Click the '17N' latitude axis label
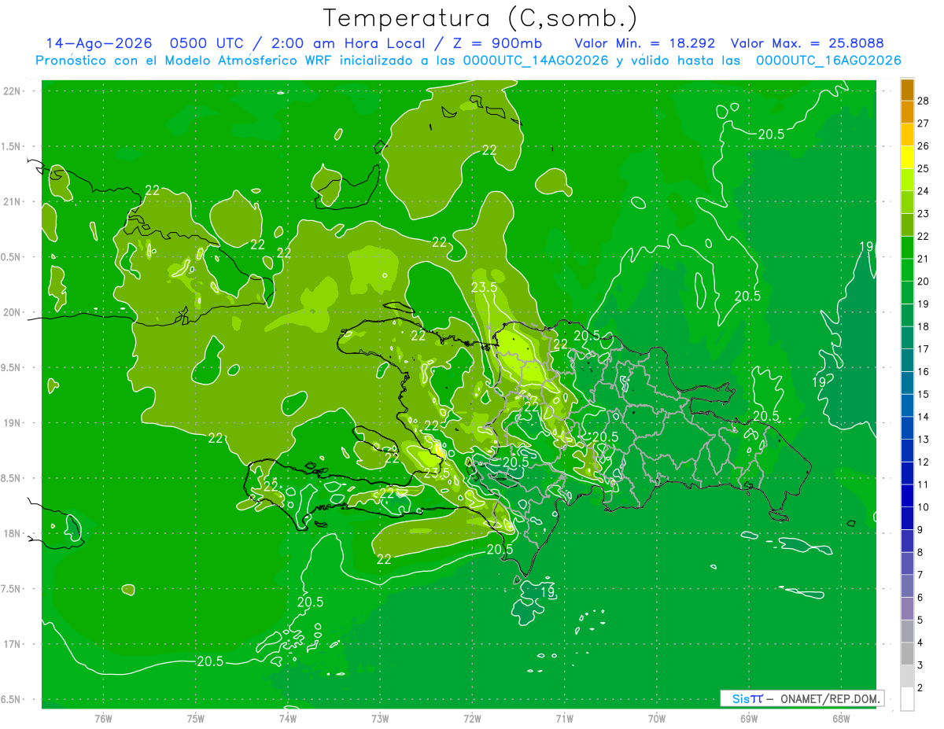This screenshot has width=944, height=729. pyautogui.click(x=11, y=644)
